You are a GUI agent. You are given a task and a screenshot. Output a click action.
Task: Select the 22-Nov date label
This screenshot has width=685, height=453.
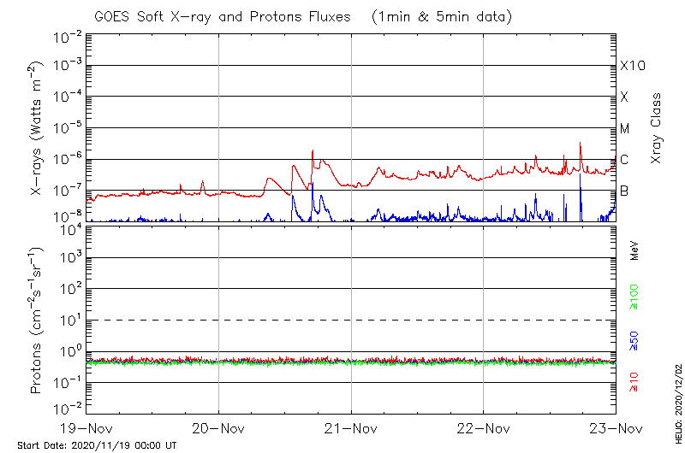[x=483, y=427]
